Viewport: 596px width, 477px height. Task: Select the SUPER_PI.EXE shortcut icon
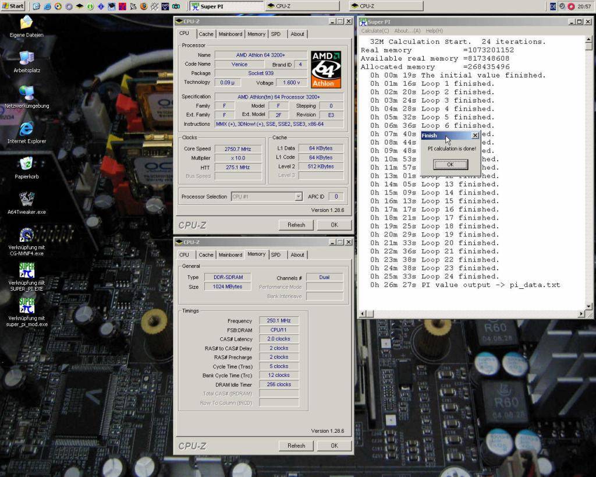click(x=26, y=270)
